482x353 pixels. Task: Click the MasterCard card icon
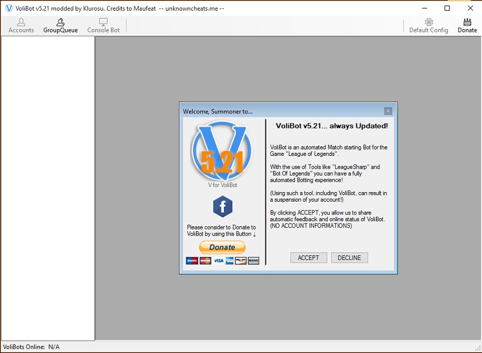205,261
